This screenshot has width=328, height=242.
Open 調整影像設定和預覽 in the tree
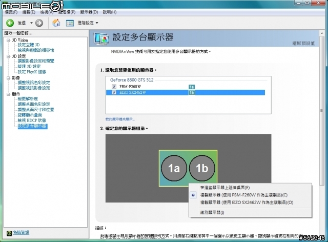click(36, 61)
